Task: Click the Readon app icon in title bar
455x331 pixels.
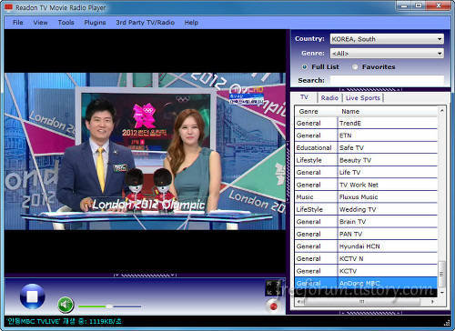Action: [x=8, y=8]
